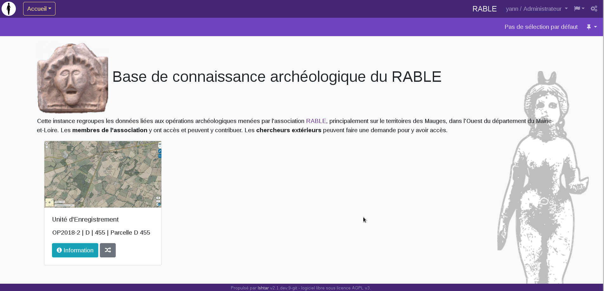
Task: Click the Information button
Action: coord(75,250)
